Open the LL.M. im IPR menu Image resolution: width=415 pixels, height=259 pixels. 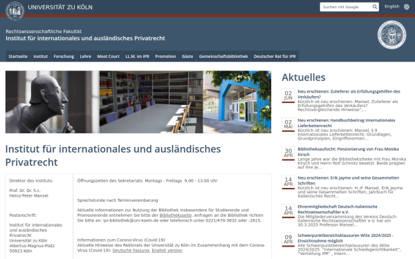[138, 57]
